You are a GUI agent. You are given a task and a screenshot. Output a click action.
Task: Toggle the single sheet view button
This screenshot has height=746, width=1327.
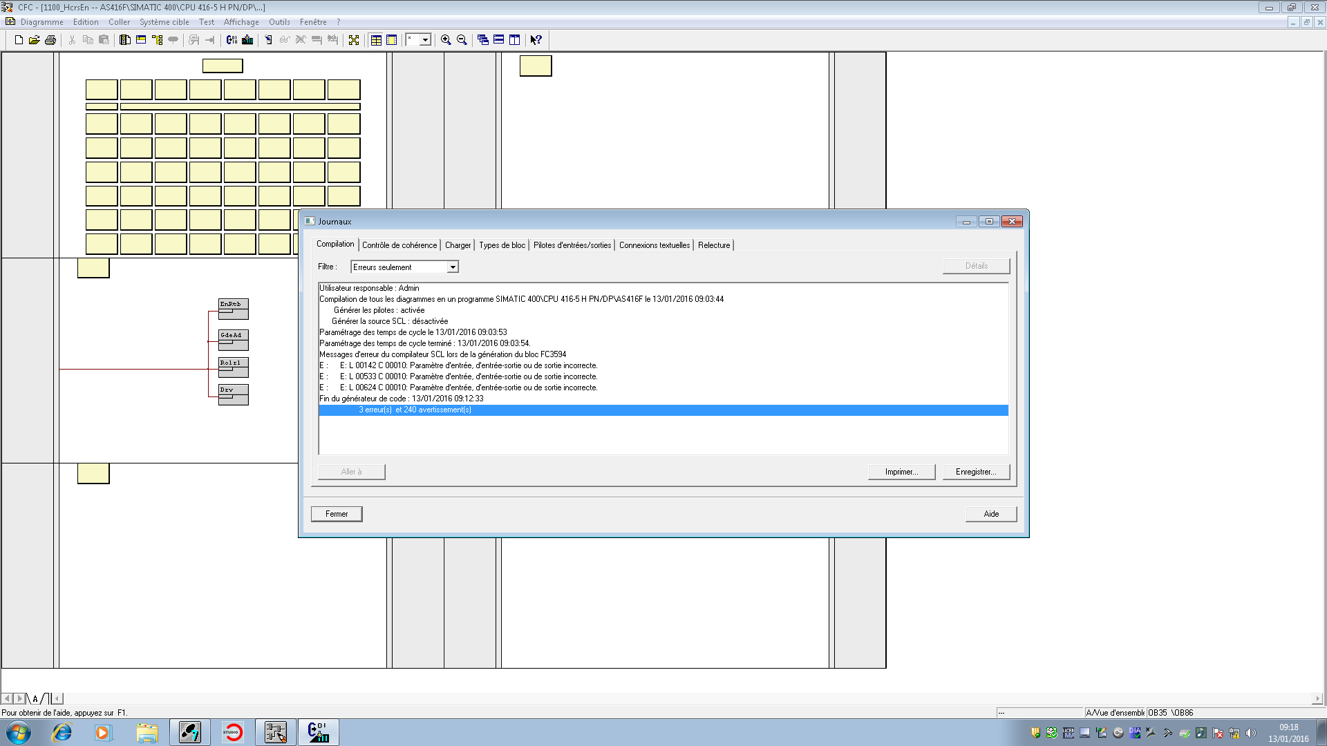tap(391, 40)
